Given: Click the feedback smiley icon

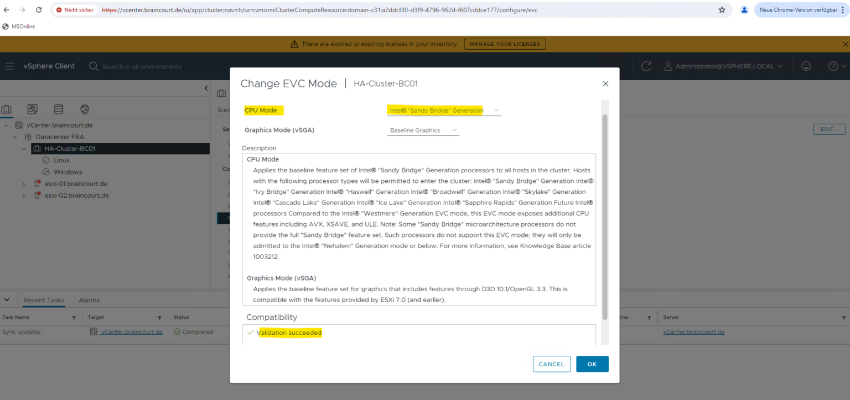Looking at the screenshot, I should [x=806, y=66].
